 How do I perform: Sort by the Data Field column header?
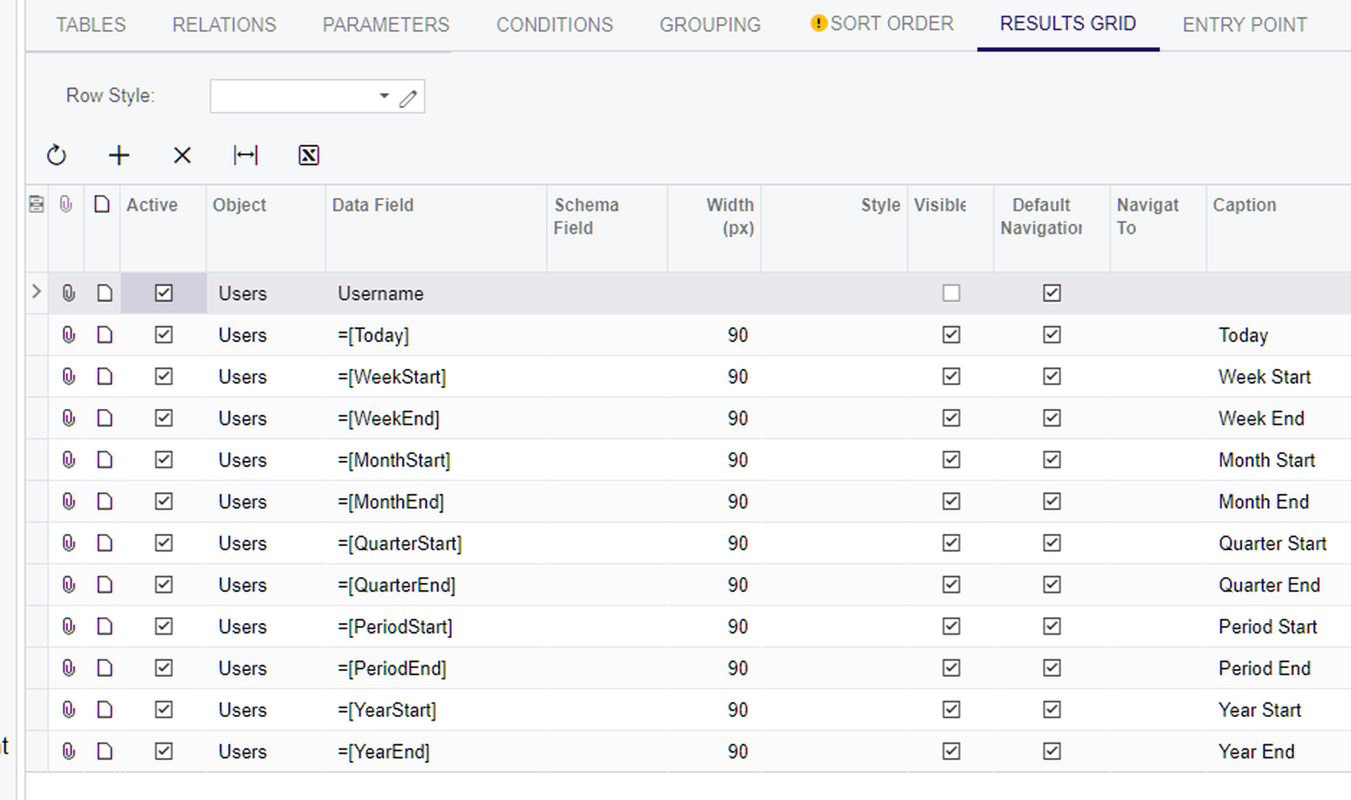(373, 205)
